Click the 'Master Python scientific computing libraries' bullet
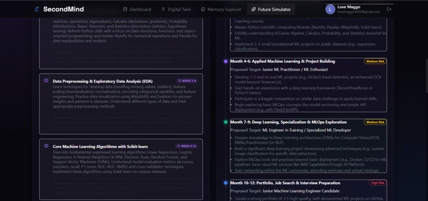 tap(308, 27)
